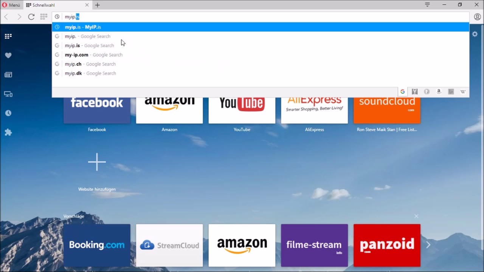The height and width of the screenshot is (272, 484).
Task: Dismiss the Vorschläge suggestions section
Action: click(x=416, y=216)
